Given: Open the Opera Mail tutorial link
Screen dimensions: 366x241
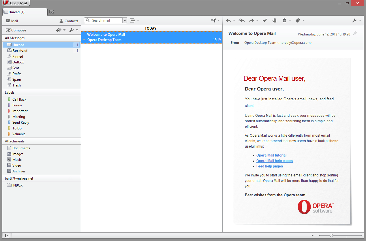Looking at the screenshot, I should tap(271, 155).
